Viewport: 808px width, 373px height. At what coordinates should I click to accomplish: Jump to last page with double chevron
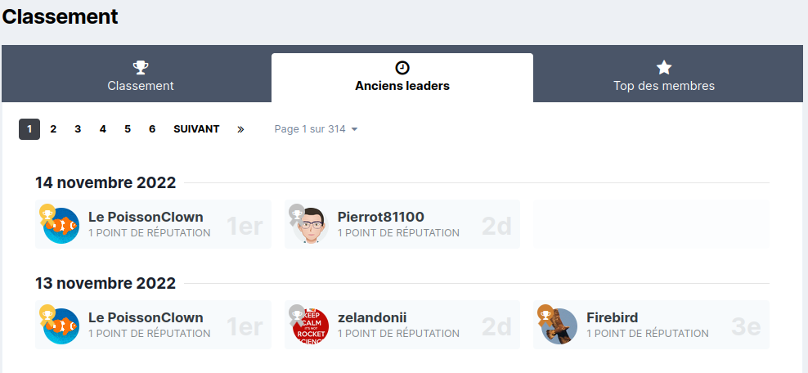click(240, 129)
